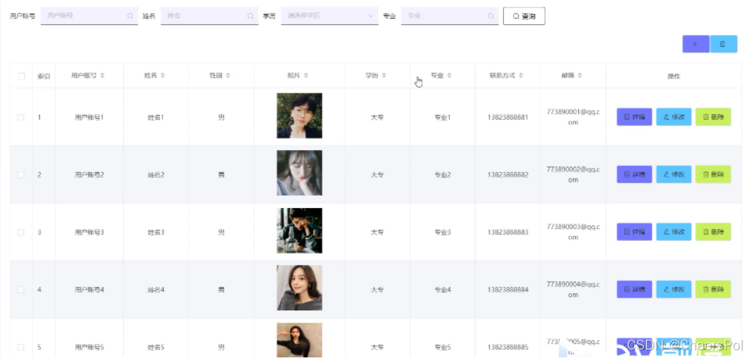Click 详情 button for 用户账号1
This screenshot has height=358, width=746.
[634, 117]
